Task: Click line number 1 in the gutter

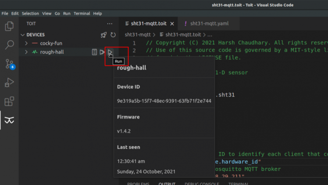Action: point(134,43)
